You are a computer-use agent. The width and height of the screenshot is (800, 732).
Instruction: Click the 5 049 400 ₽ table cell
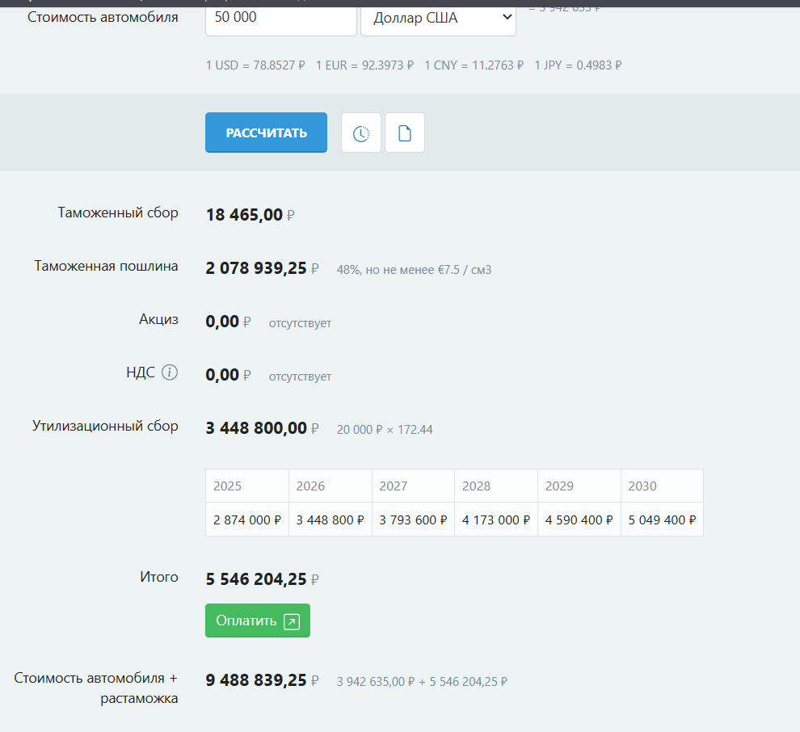(662, 520)
